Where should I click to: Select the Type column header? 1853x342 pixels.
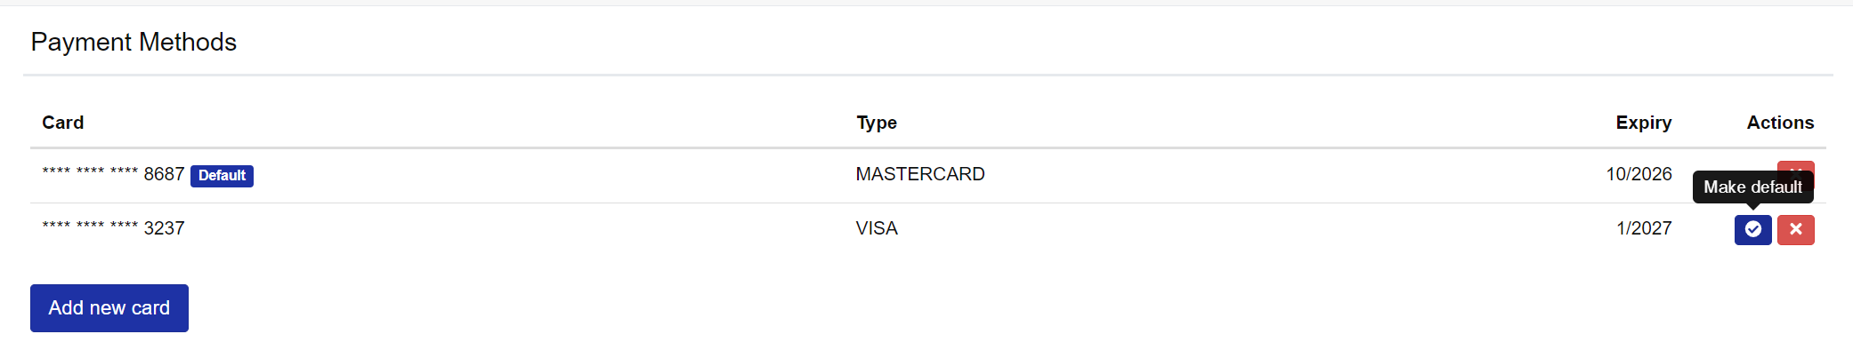(x=877, y=123)
